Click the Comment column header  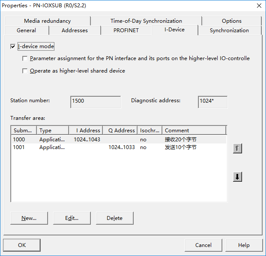coord(194,131)
